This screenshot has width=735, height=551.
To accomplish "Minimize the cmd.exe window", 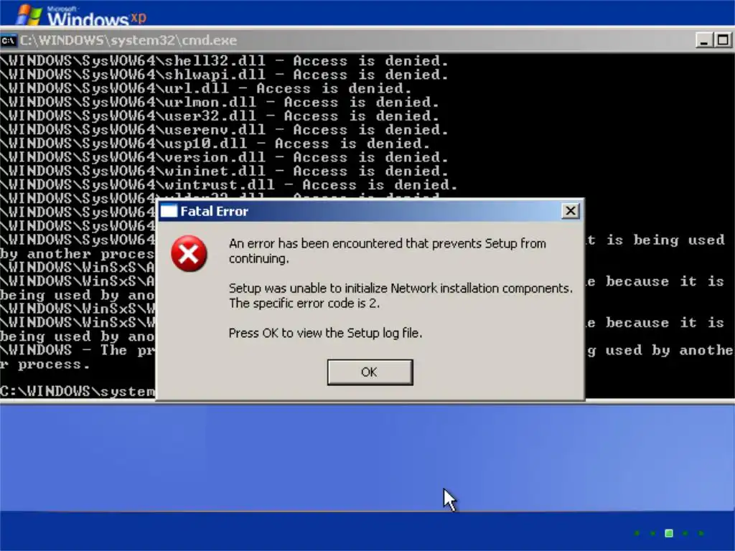I will click(x=703, y=40).
